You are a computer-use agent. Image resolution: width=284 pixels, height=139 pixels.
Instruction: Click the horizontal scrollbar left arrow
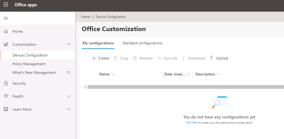pos(85,87)
